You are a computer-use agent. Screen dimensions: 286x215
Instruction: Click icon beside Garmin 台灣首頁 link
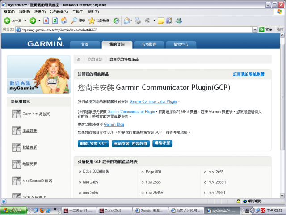pos(17,114)
